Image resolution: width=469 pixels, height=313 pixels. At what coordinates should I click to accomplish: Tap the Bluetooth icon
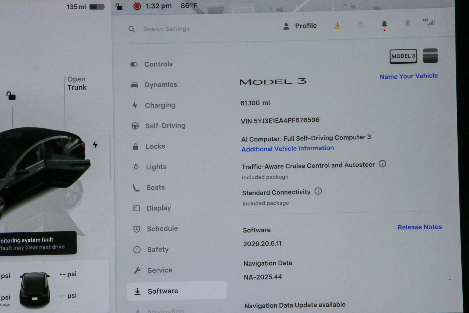pyautogui.click(x=407, y=23)
